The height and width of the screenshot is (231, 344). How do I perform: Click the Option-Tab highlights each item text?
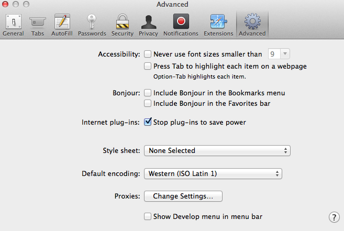coord(199,76)
